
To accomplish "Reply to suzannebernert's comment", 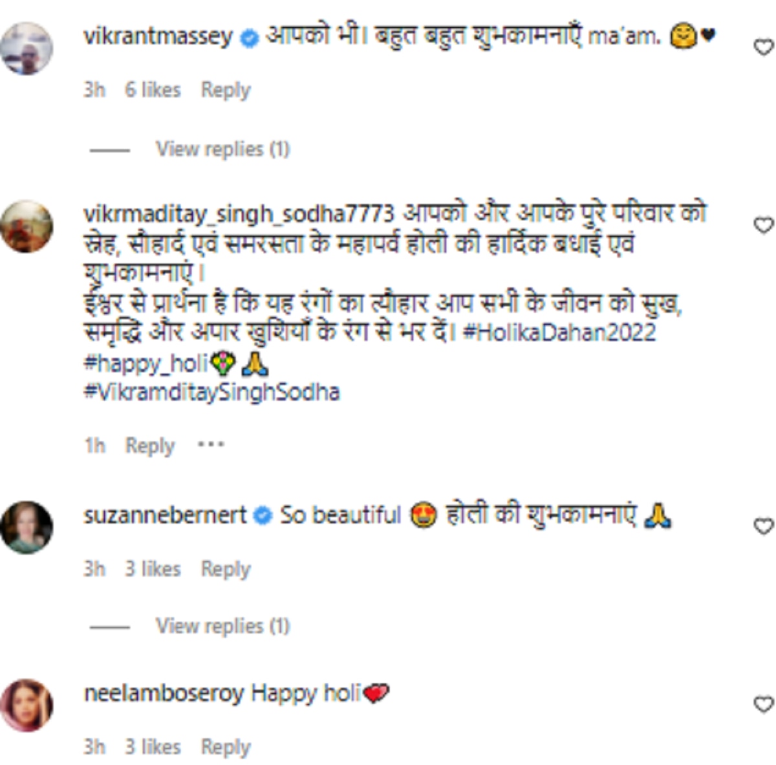I will click(x=225, y=569).
